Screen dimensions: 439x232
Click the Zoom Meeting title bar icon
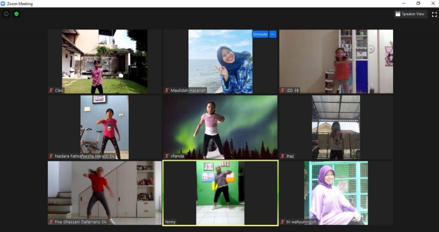point(3,3)
